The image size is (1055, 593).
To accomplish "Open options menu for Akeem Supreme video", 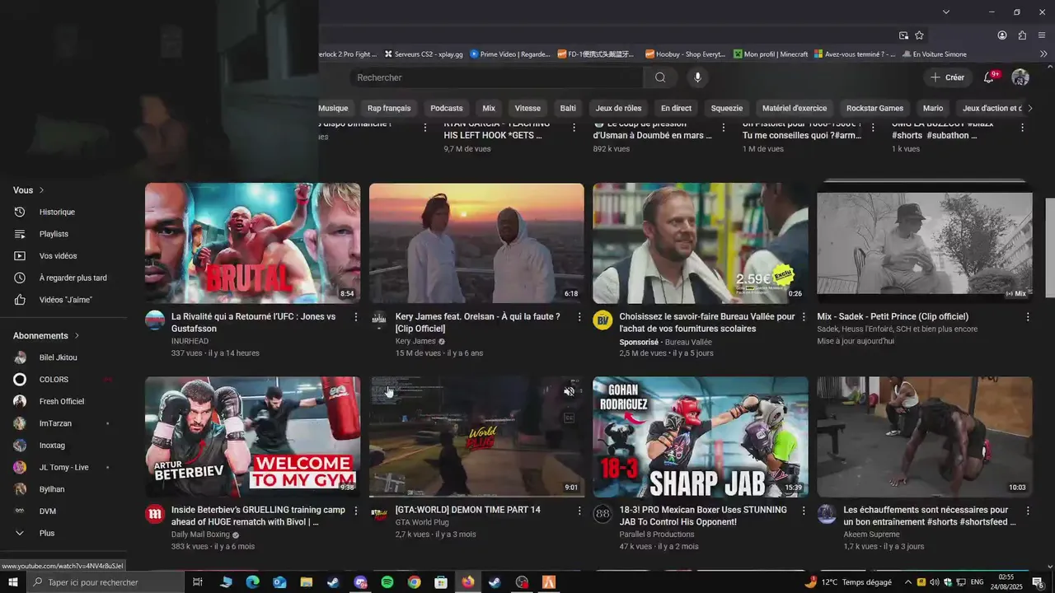I will pyautogui.click(x=1028, y=511).
